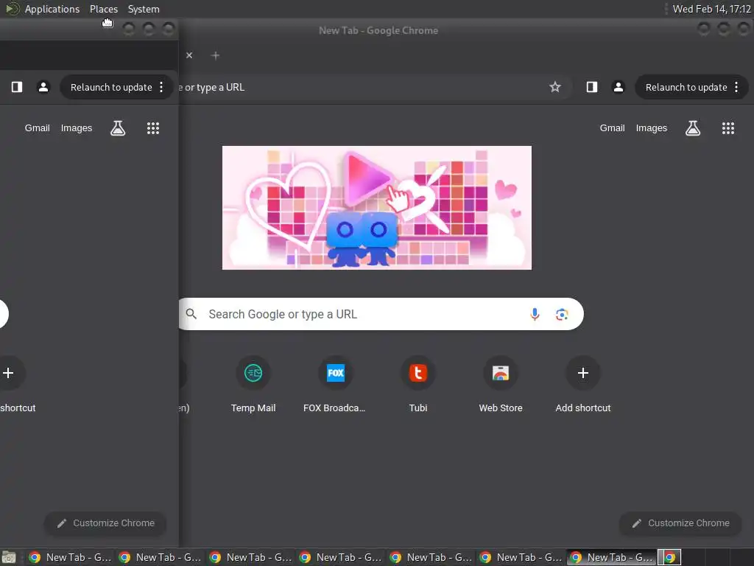The width and height of the screenshot is (754, 566).
Task: Open the System menu
Action: 144,9
